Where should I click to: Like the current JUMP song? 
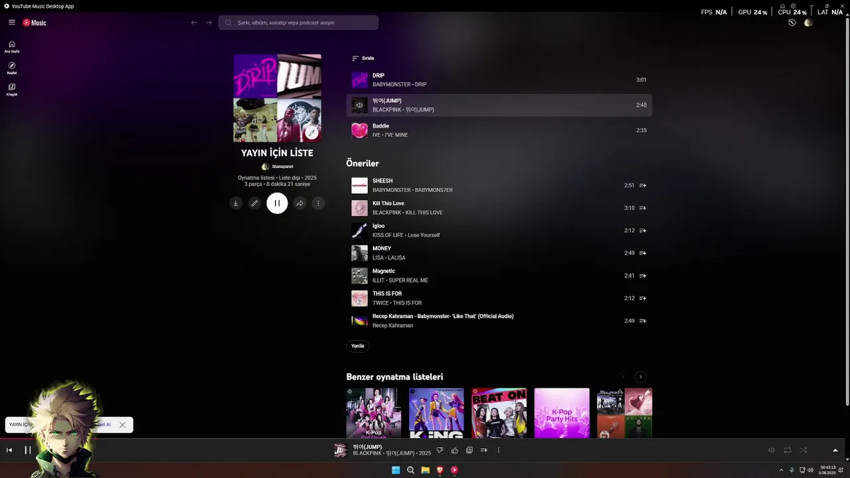pos(455,450)
